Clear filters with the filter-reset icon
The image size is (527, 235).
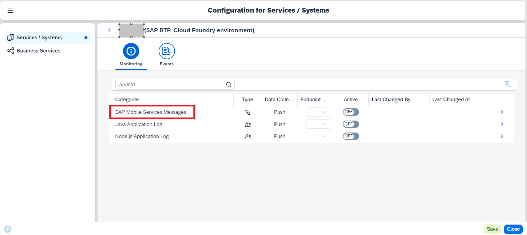[x=508, y=84]
